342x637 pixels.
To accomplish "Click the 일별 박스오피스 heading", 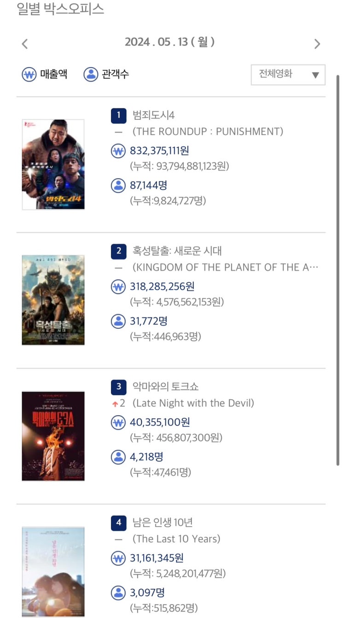I will 60,9.
